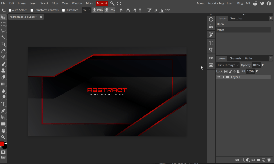This screenshot has width=274, height=164.
Task: Switch to the Channels tab
Action: click(235, 58)
